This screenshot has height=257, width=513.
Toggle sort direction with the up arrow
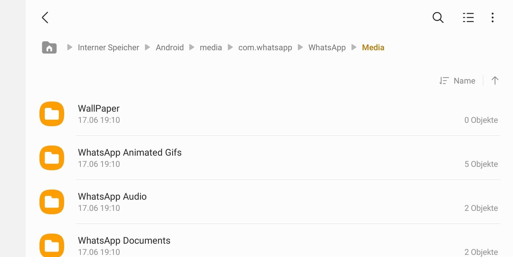tap(495, 81)
